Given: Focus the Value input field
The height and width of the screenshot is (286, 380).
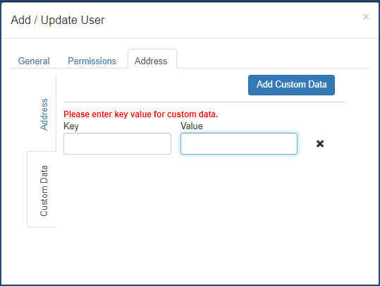Looking at the screenshot, I should (x=239, y=143).
